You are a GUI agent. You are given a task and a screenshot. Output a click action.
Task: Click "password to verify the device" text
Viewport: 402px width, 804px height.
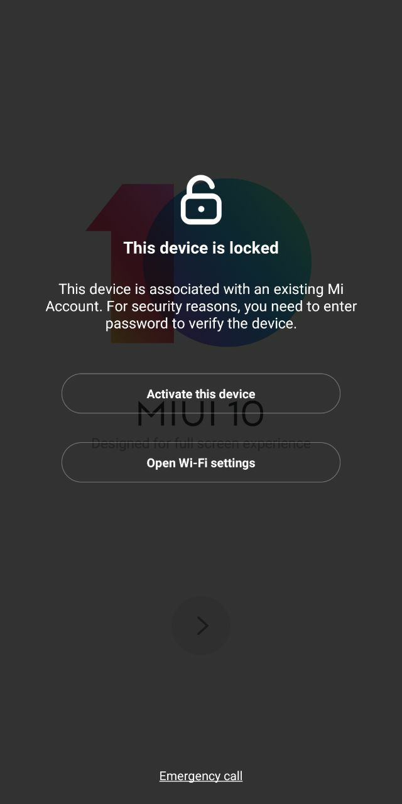(201, 324)
